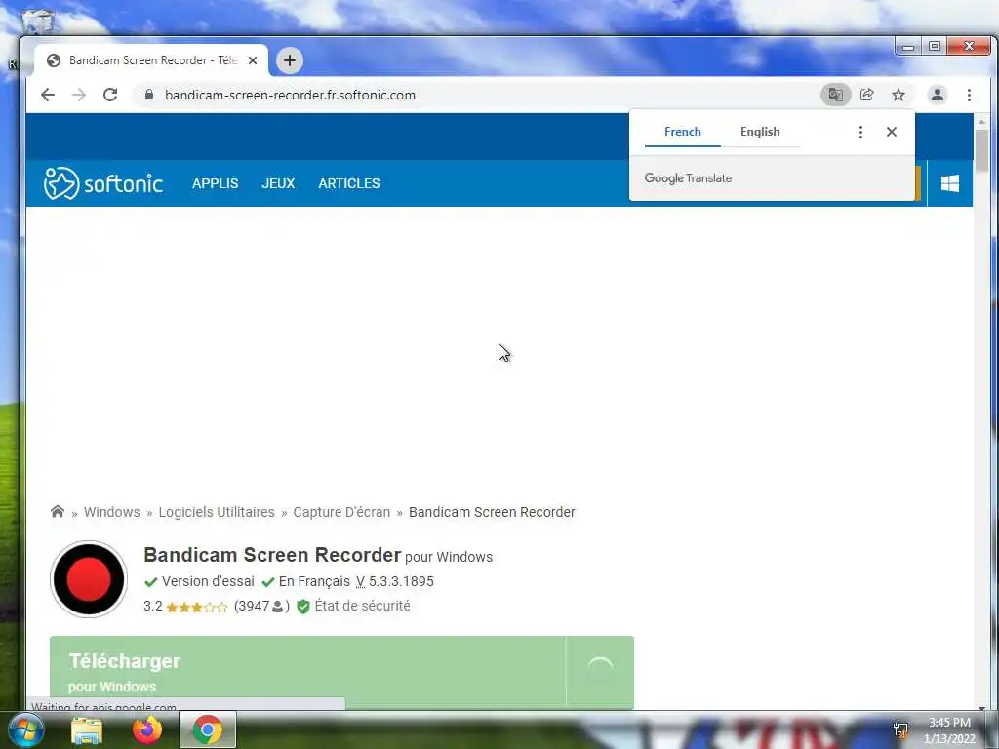Go back with the browser back arrow
Screen dimensions: 999x749
click(x=48, y=95)
